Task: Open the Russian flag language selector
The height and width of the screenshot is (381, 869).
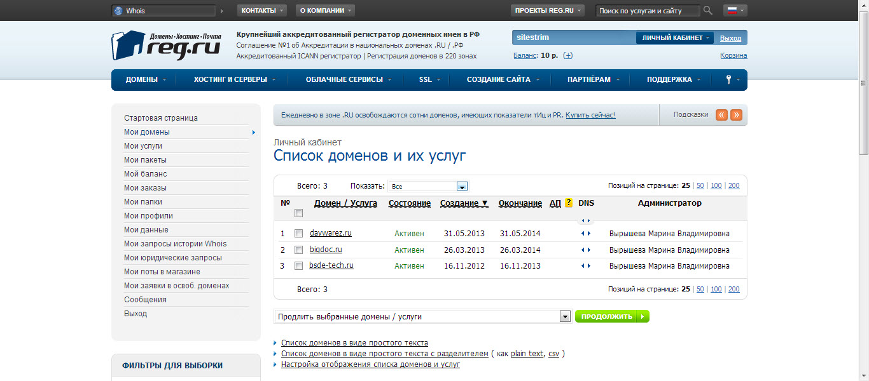Action: [x=735, y=11]
